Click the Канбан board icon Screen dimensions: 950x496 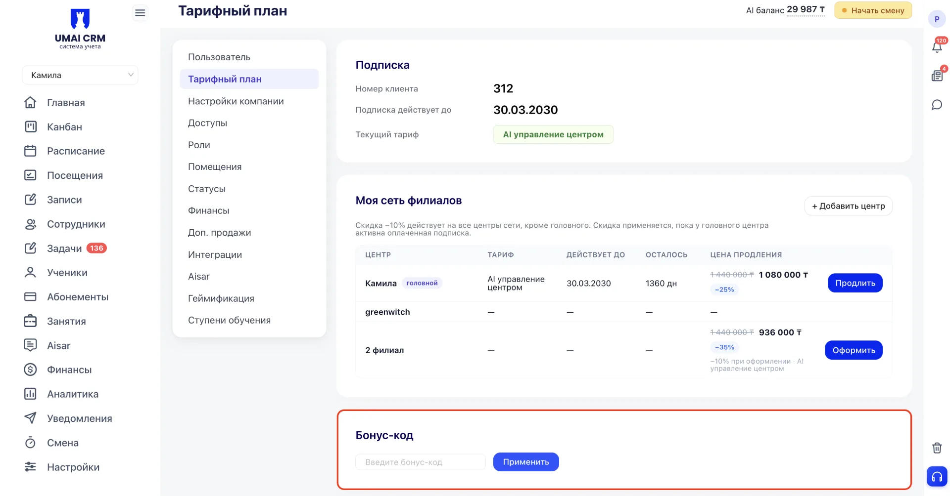pos(31,127)
